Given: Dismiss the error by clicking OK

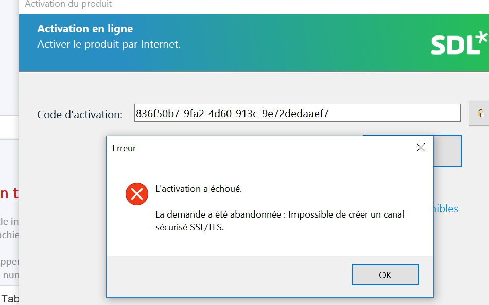Looking at the screenshot, I should [385, 274].
